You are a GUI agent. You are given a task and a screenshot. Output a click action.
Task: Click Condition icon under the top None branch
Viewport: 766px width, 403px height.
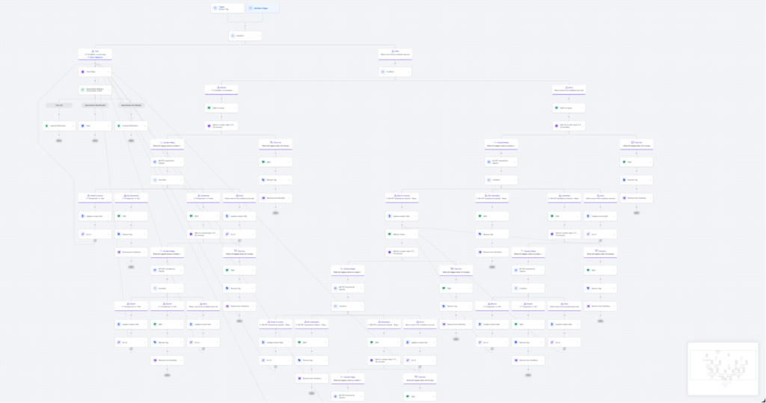(x=383, y=72)
